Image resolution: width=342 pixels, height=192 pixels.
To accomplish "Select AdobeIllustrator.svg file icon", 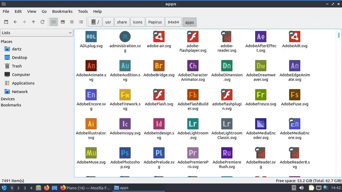I will coord(91,124).
